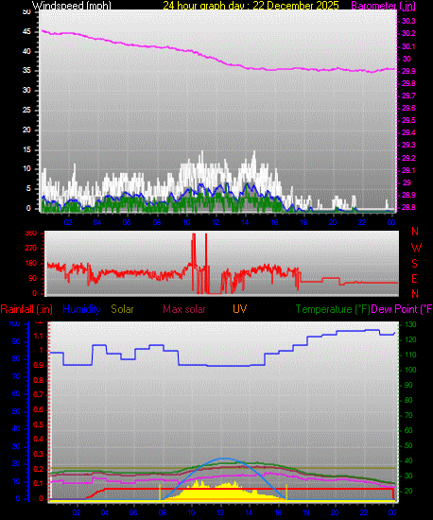The image size is (433, 520).
Task: Click the red 'S' compass direction label
Action: point(414,264)
